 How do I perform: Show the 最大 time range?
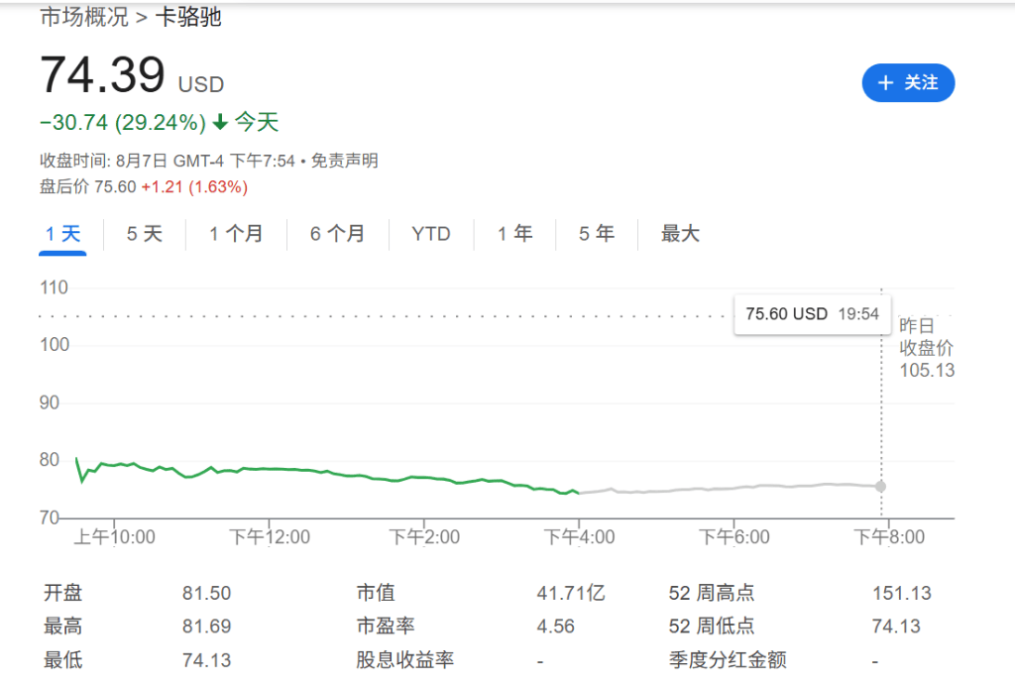[x=680, y=234]
